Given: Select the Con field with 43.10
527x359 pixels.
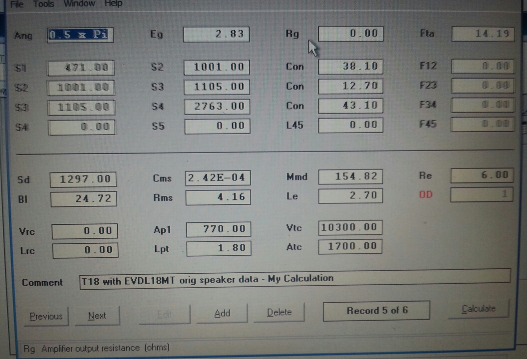Looking at the screenshot, I should [350, 106].
